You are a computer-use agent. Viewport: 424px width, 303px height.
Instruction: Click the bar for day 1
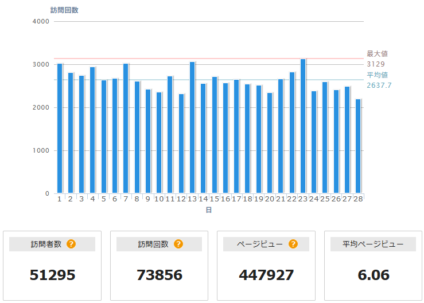point(60,129)
